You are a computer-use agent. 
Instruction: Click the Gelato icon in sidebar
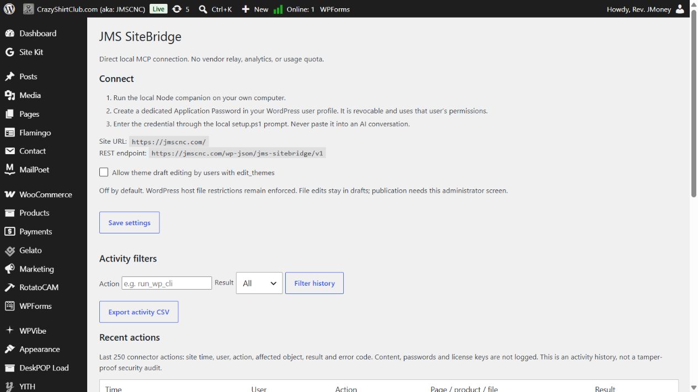(9, 251)
